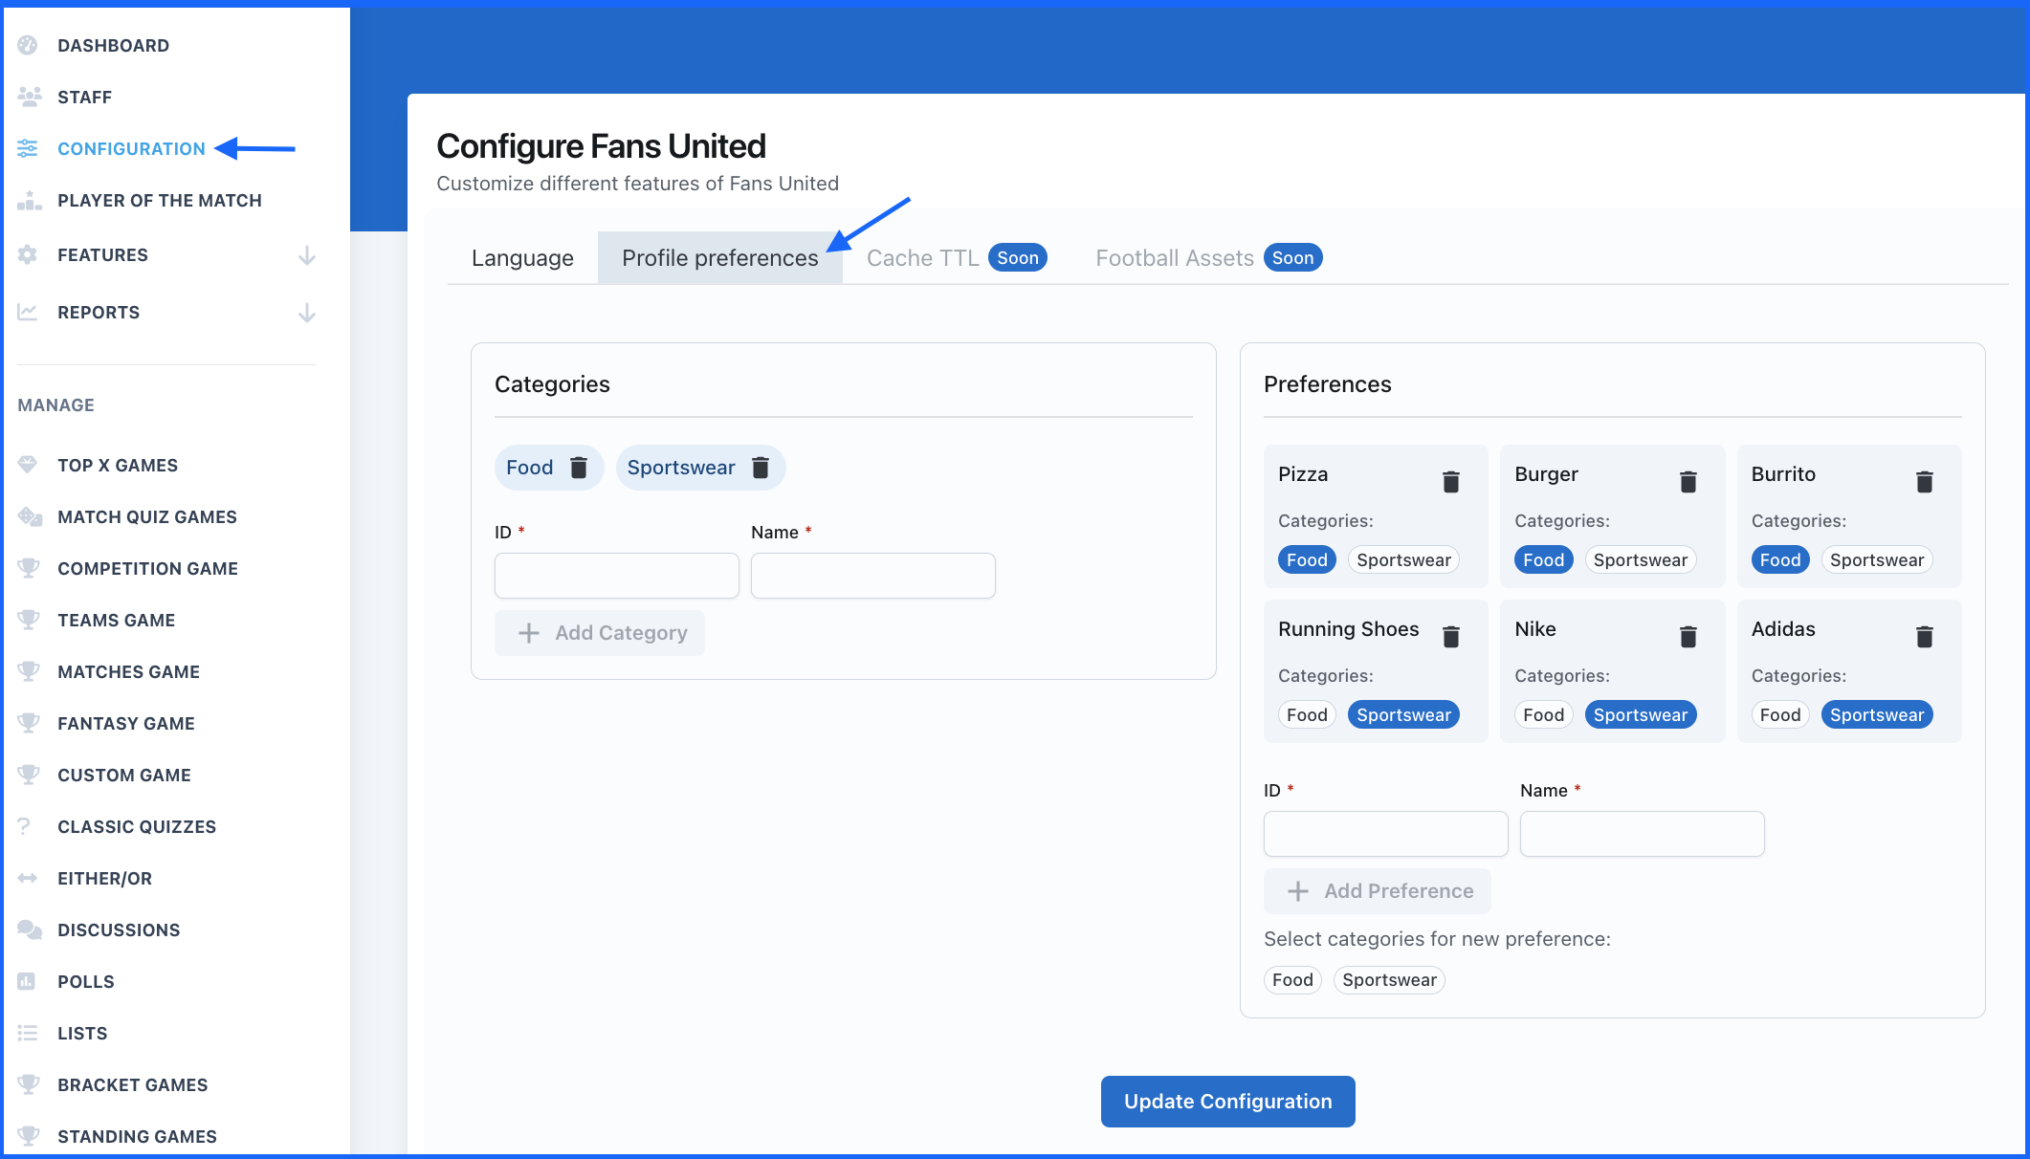The height and width of the screenshot is (1159, 2030).
Task: Focus the category ID input field
Action: click(x=617, y=576)
